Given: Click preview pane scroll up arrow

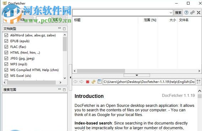Looking at the screenshot, I should click(200, 91).
